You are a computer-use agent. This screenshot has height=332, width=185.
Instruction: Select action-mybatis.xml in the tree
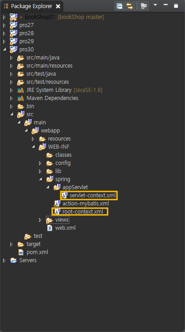tap(86, 204)
